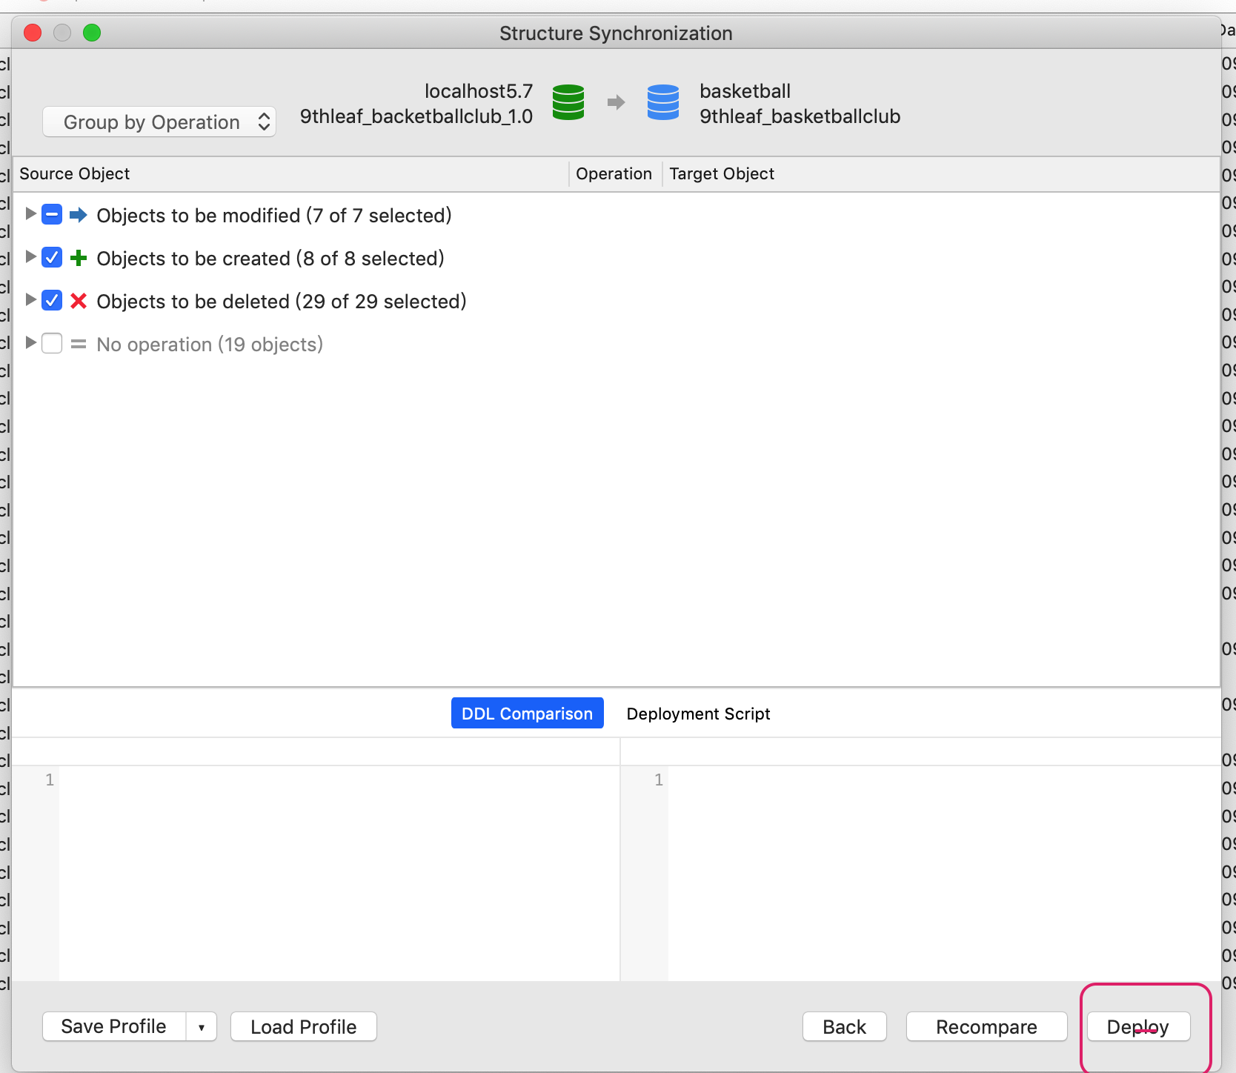Enable the No operation checkbox
The image size is (1236, 1073).
click(x=52, y=343)
